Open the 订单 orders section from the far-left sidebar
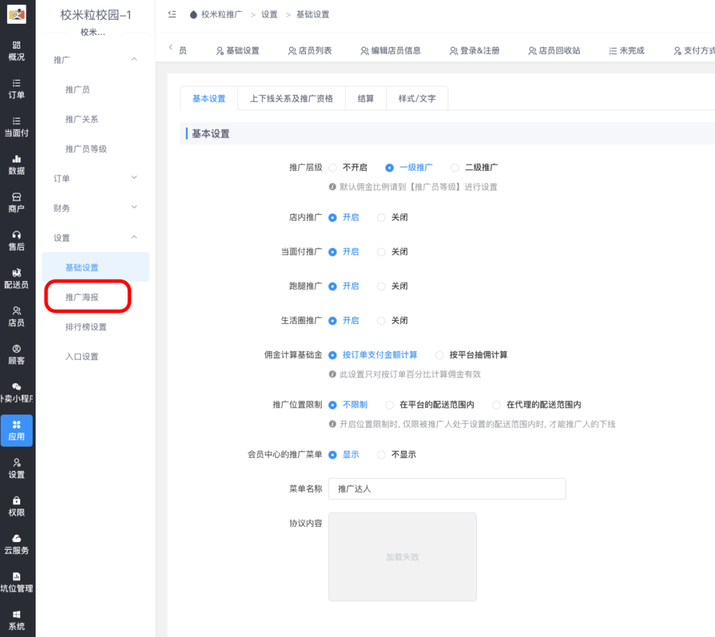The width and height of the screenshot is (715, 637). click(x=17, y=89)
